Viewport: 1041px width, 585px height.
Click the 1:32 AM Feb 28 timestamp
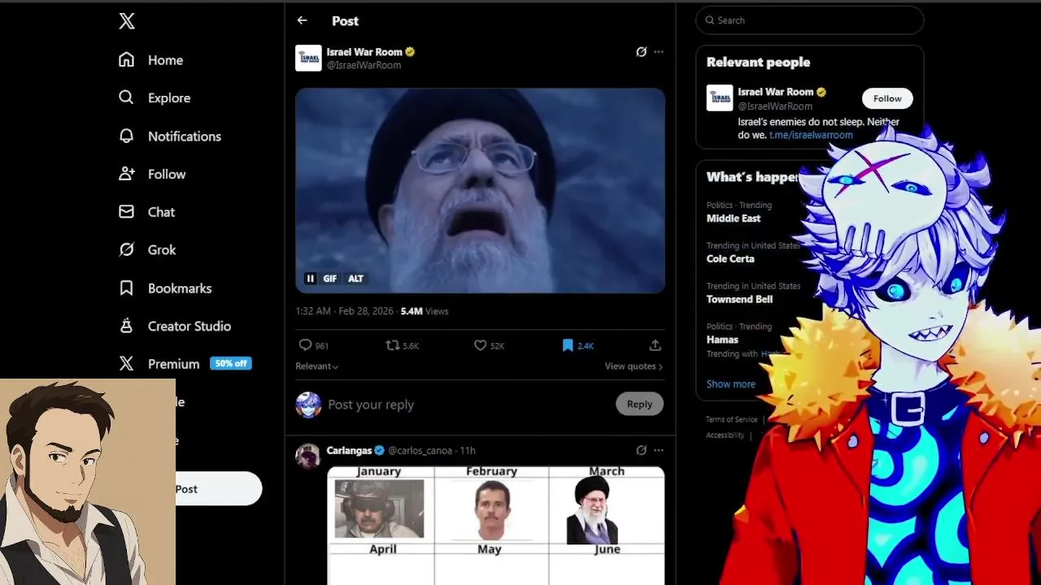pyautogui.click(x=346, y=311)
